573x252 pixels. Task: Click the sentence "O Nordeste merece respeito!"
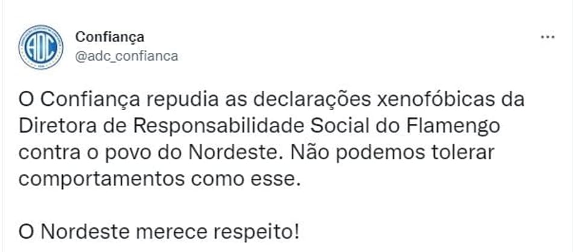coord(159,232)
